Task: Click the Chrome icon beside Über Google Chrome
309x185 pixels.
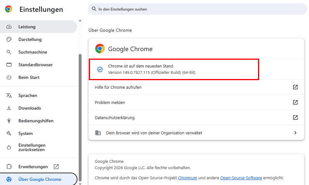Action: pyautogui.click(x=9, y=179)
